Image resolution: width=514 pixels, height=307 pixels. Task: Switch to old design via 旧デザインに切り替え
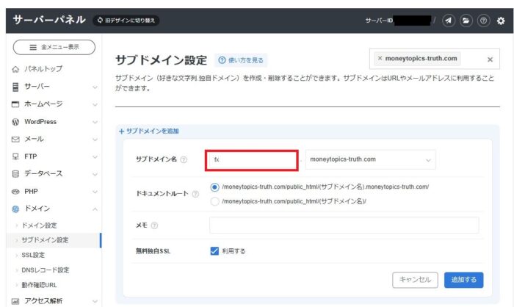tap(127, 21)
